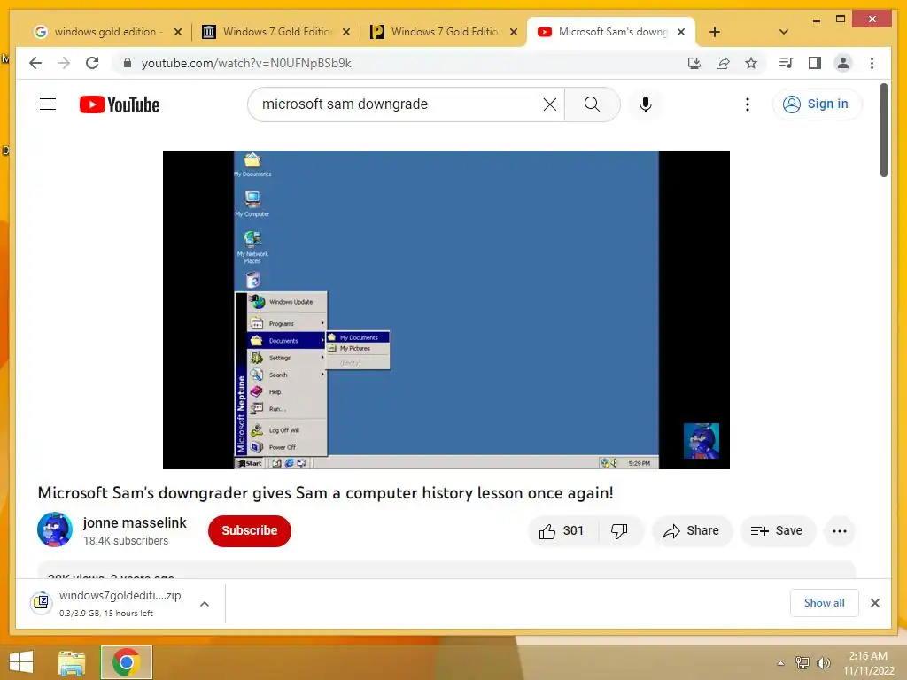Go back in Chrome
The width and height of the screenshot is (907, 680).
(x=35, y=63)
